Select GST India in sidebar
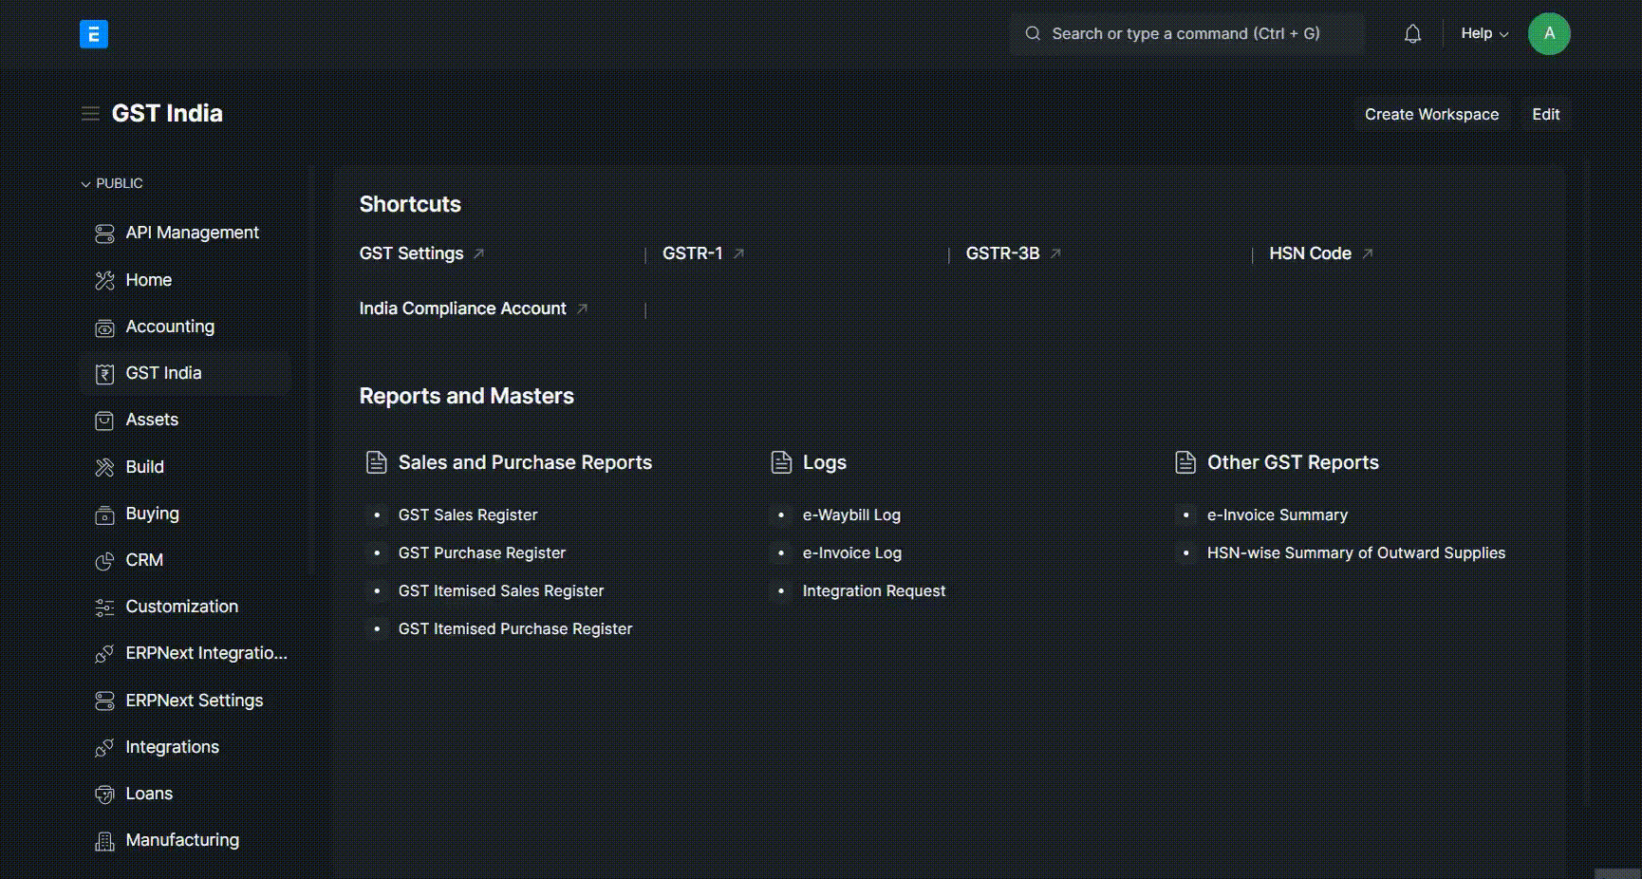1642x879 pixels. point(185,373)
